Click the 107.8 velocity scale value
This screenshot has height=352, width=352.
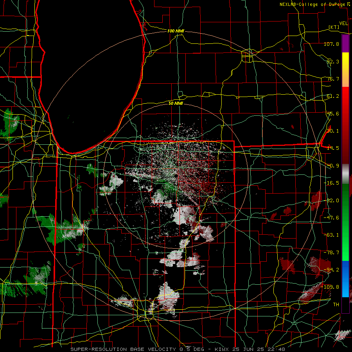point(331,44)
